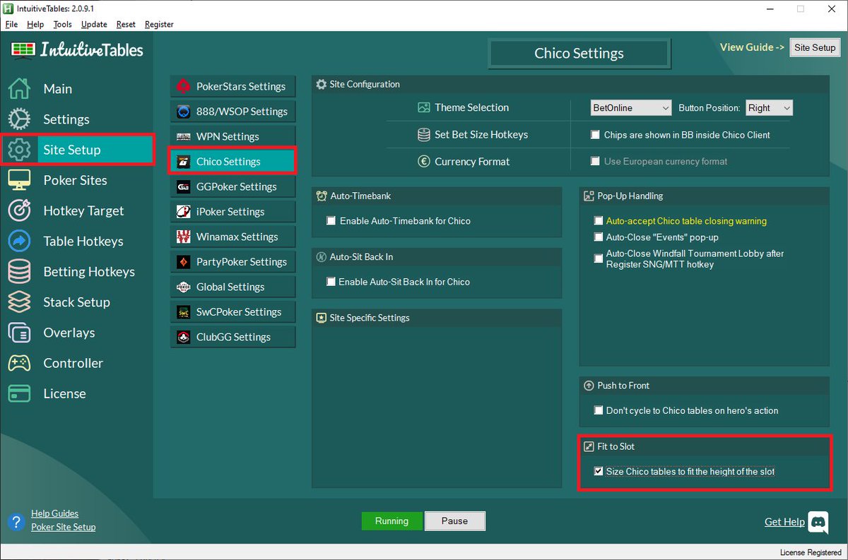
Task: Open the Help menu
Action: 35,24
